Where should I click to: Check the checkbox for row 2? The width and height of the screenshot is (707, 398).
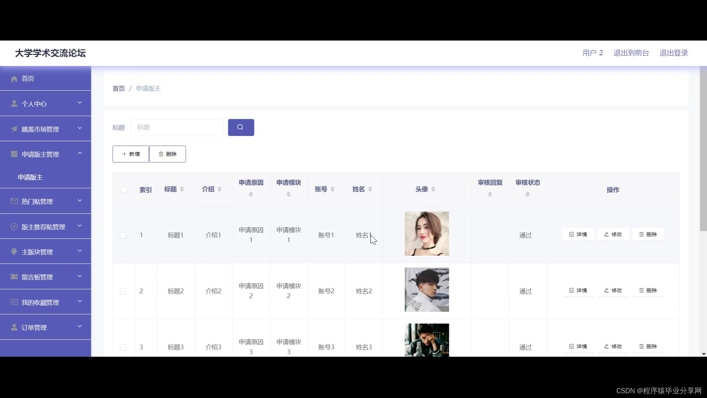click(x=123, y=291)
